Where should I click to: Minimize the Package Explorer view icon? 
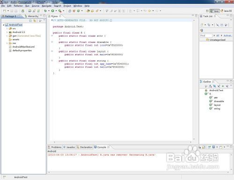pyautogui.click(x=41, y=16)
